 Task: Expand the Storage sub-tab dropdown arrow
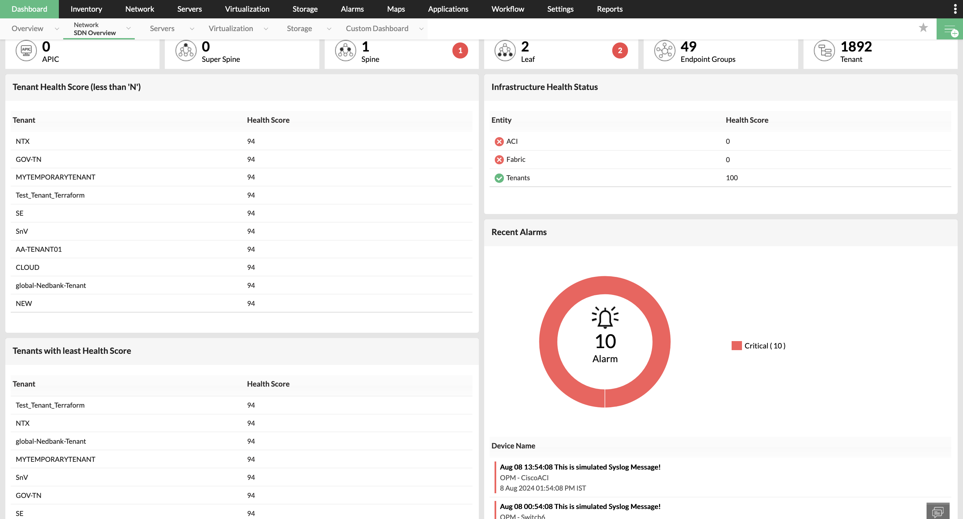(329, 29)
